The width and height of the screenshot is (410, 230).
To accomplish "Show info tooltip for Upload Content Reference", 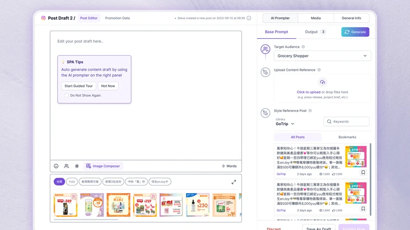I will [x=319, y=70].
